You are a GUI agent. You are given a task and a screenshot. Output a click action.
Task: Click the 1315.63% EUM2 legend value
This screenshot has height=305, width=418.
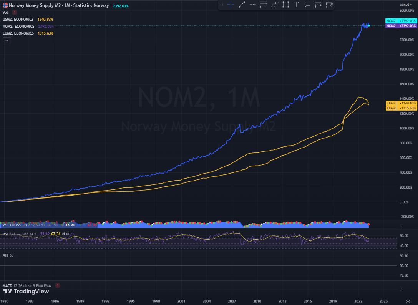(45, 33)
